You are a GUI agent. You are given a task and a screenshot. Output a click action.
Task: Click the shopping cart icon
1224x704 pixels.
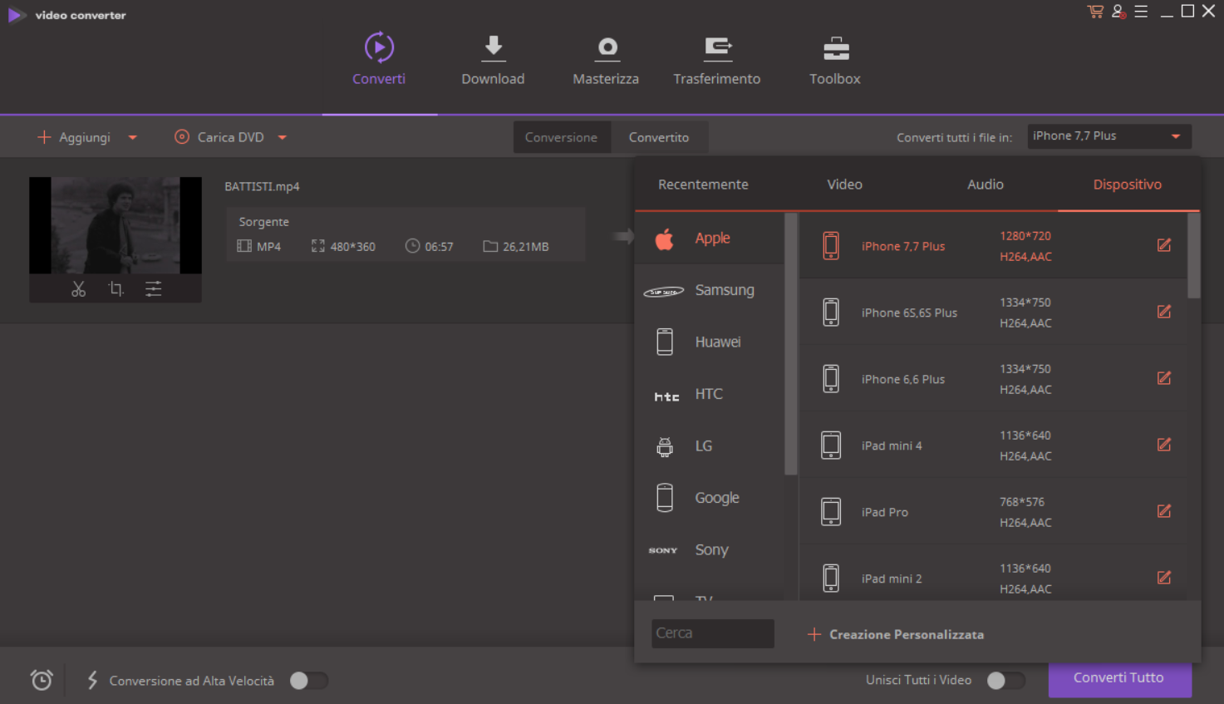click(1095, 12)
